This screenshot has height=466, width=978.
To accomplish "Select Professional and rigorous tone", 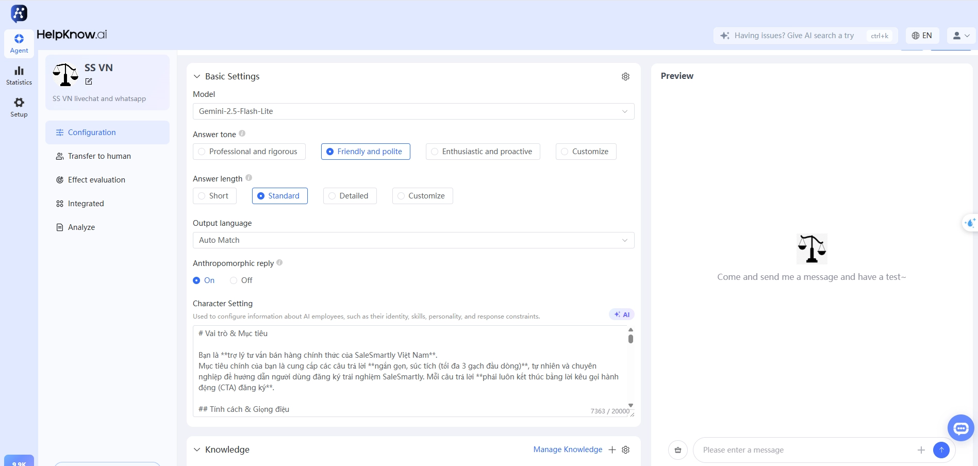I will (249, 152).
